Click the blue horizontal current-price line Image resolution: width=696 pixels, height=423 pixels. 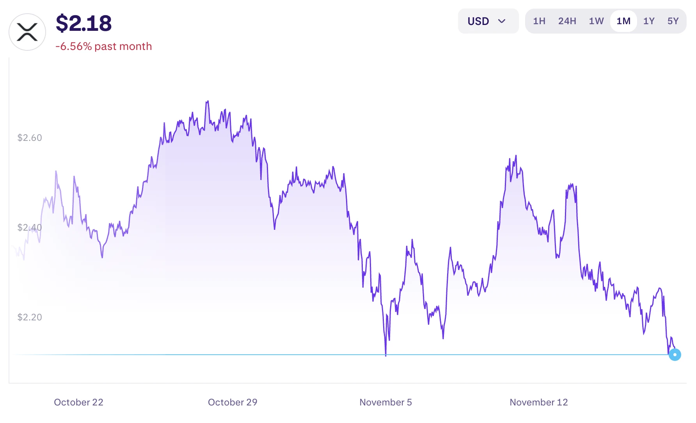(195, 355)
